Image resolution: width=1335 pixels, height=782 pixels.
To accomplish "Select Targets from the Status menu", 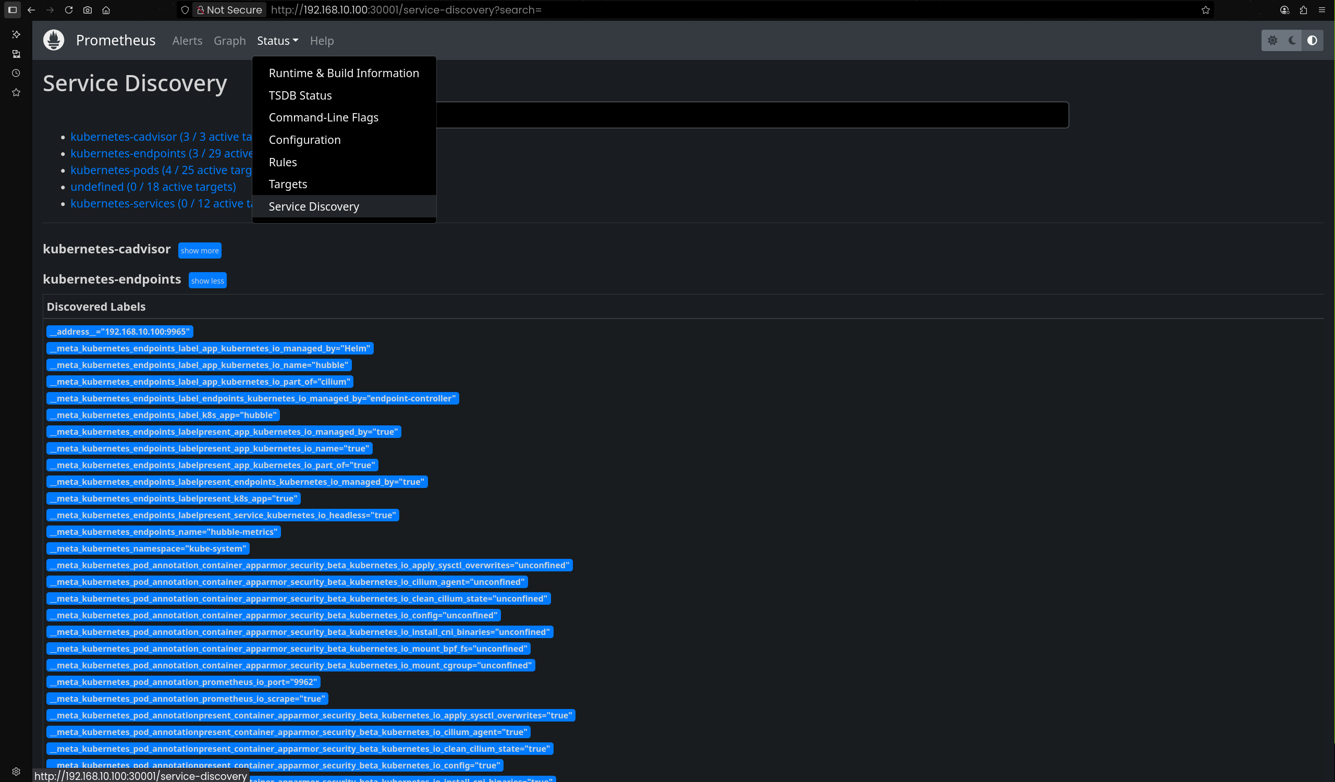I will pyautogui.click(x=344, y=185).
